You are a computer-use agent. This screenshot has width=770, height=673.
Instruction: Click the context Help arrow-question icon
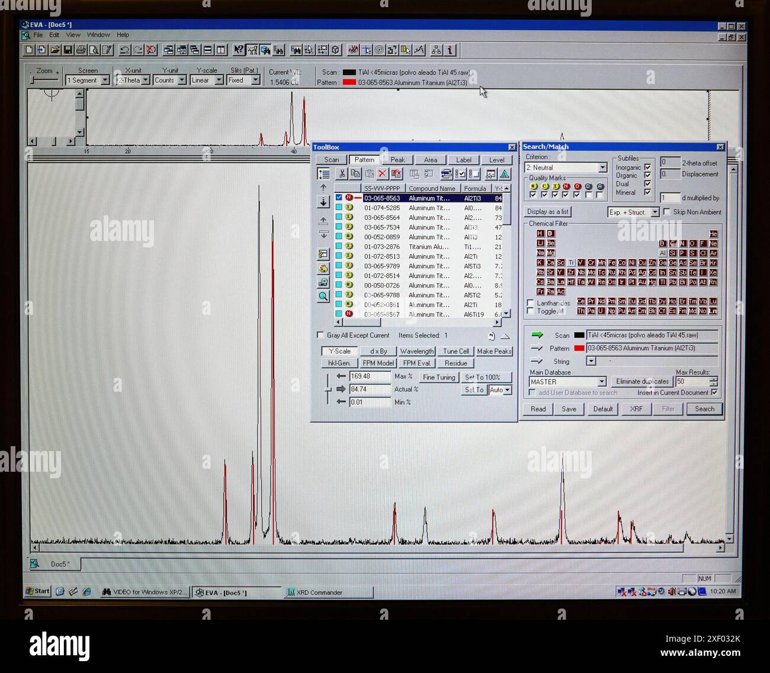[x=239, y=50]
